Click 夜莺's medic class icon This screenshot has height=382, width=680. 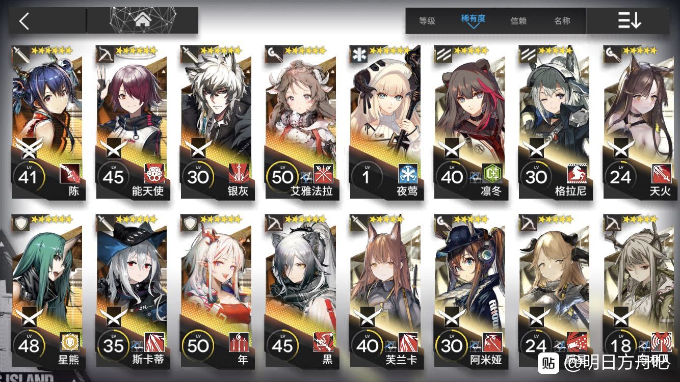(x=358, y=54)
